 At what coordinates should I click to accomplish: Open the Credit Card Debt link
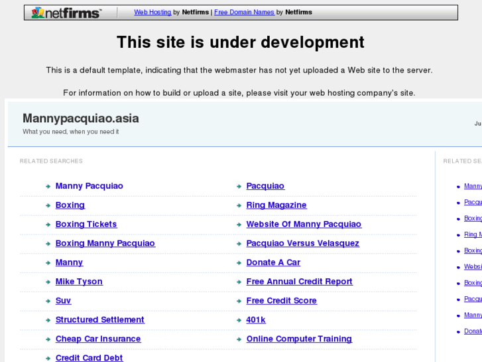tap(89, 358)
